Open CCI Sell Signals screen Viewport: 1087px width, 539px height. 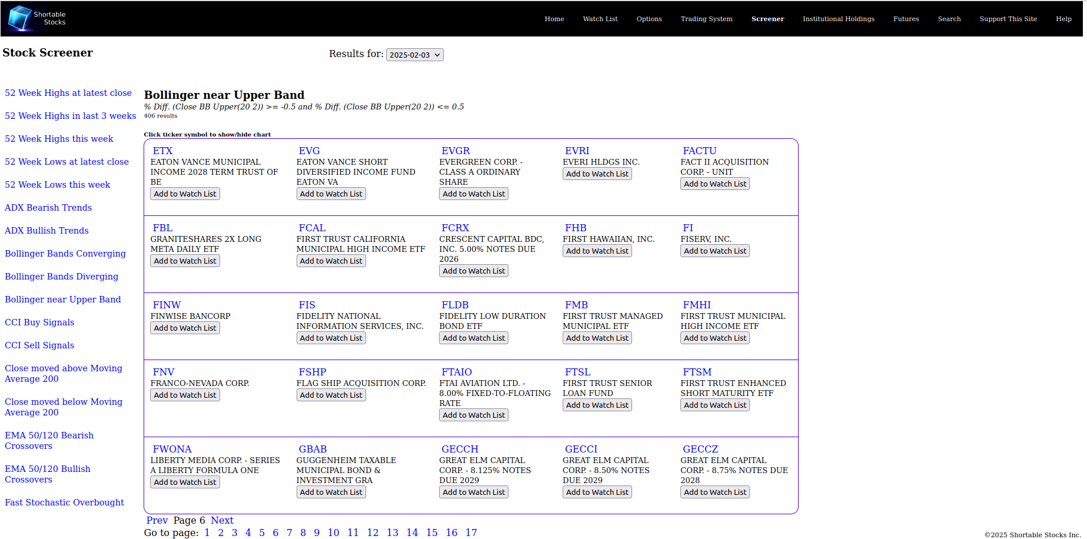39,345
